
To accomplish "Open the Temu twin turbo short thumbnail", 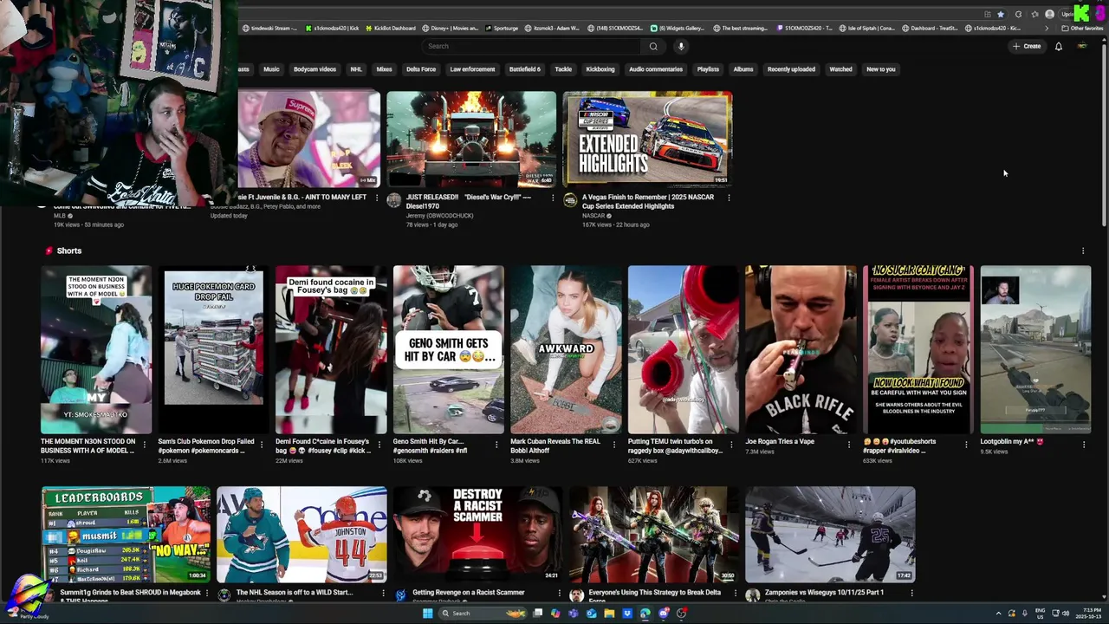I will tap(683, 349).
